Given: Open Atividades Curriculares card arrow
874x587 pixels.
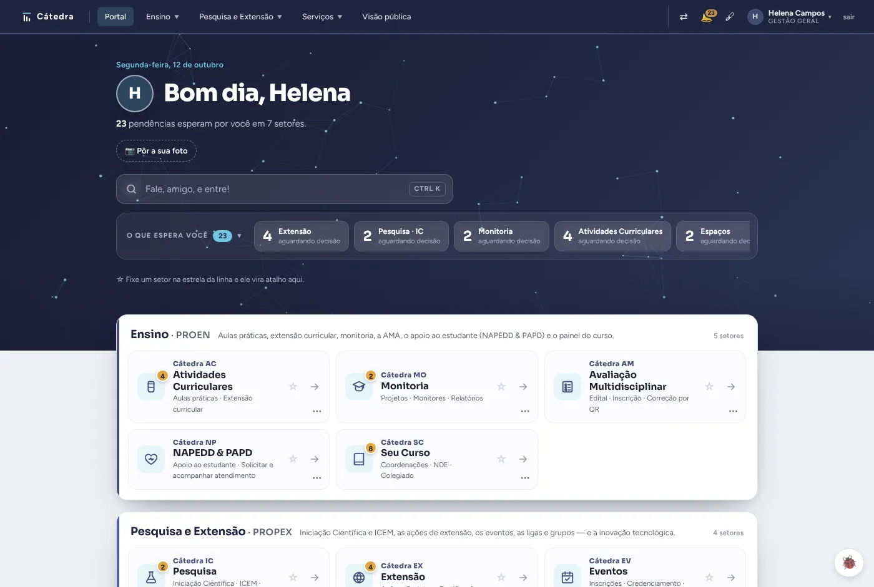Looking at the screenshot, I should click(315, 387).
